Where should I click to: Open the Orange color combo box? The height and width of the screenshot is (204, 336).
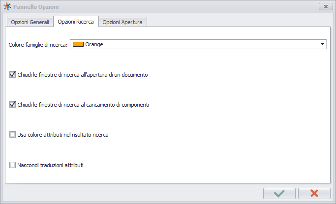pyautogui.click(x=198, y=44)
